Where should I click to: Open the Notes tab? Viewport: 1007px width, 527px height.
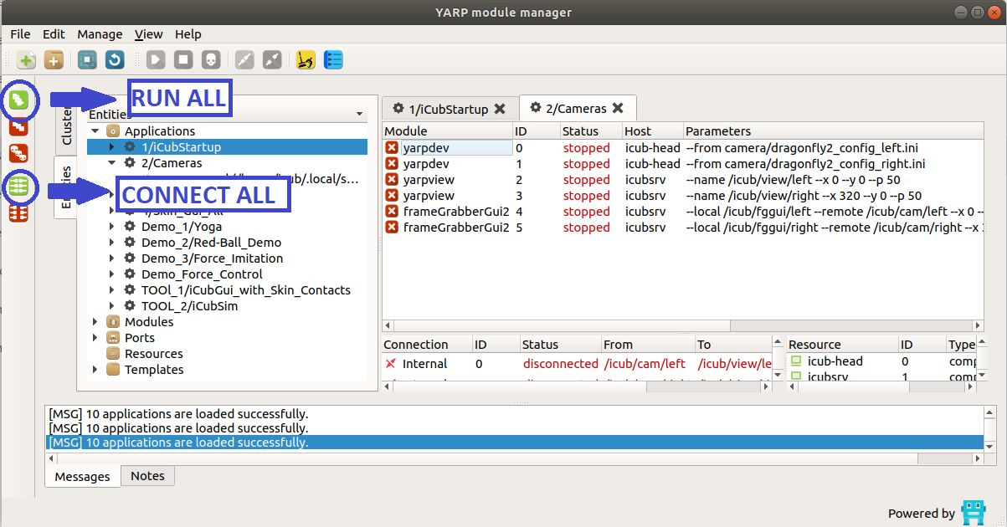tap(147, 476)
